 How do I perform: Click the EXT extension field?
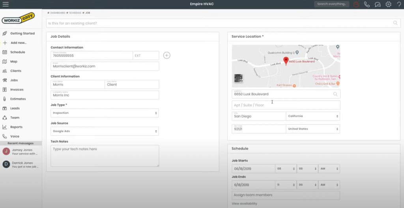tap(146, 55)
